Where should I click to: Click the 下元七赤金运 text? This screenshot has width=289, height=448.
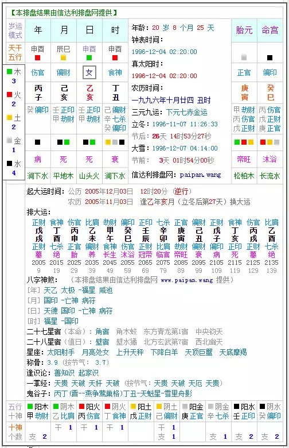point(187,112)
